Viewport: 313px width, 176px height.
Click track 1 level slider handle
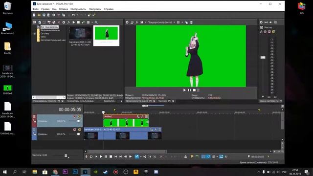pyautogui.click(x=78, y=121)
